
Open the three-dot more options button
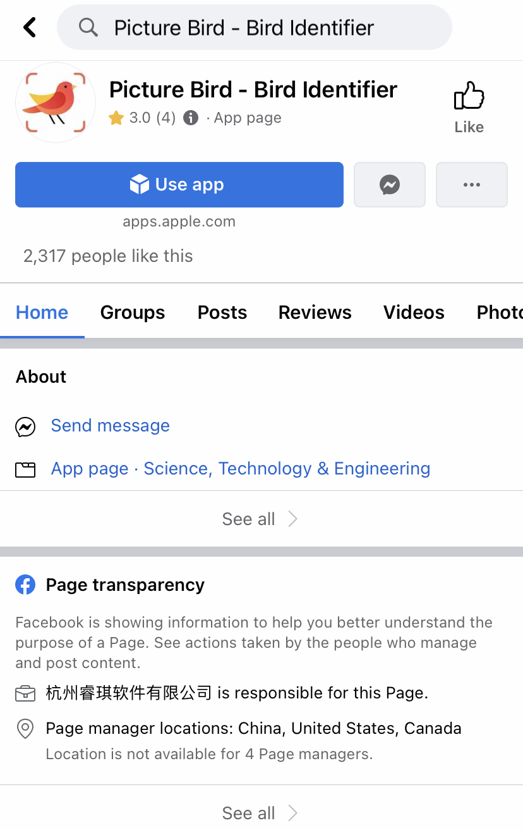[x=472, y=185]
